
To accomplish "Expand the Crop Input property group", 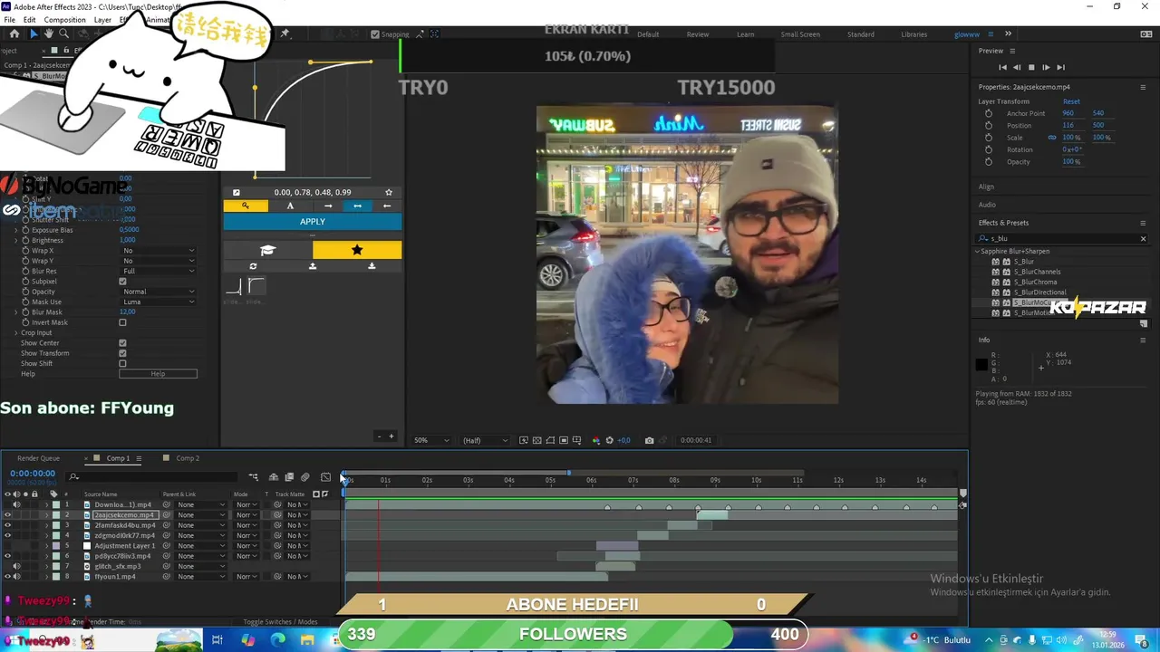I will [x=15, y=332].
